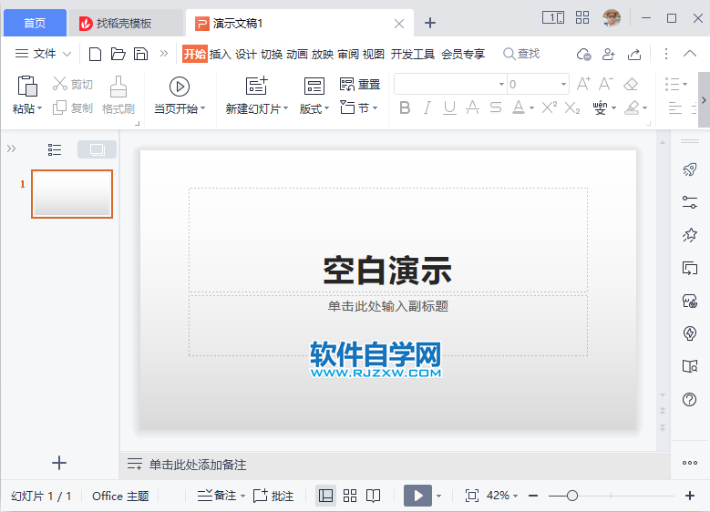
Task: Expand the New Slide dropdown arrow
Action: [x=285, y=108]
